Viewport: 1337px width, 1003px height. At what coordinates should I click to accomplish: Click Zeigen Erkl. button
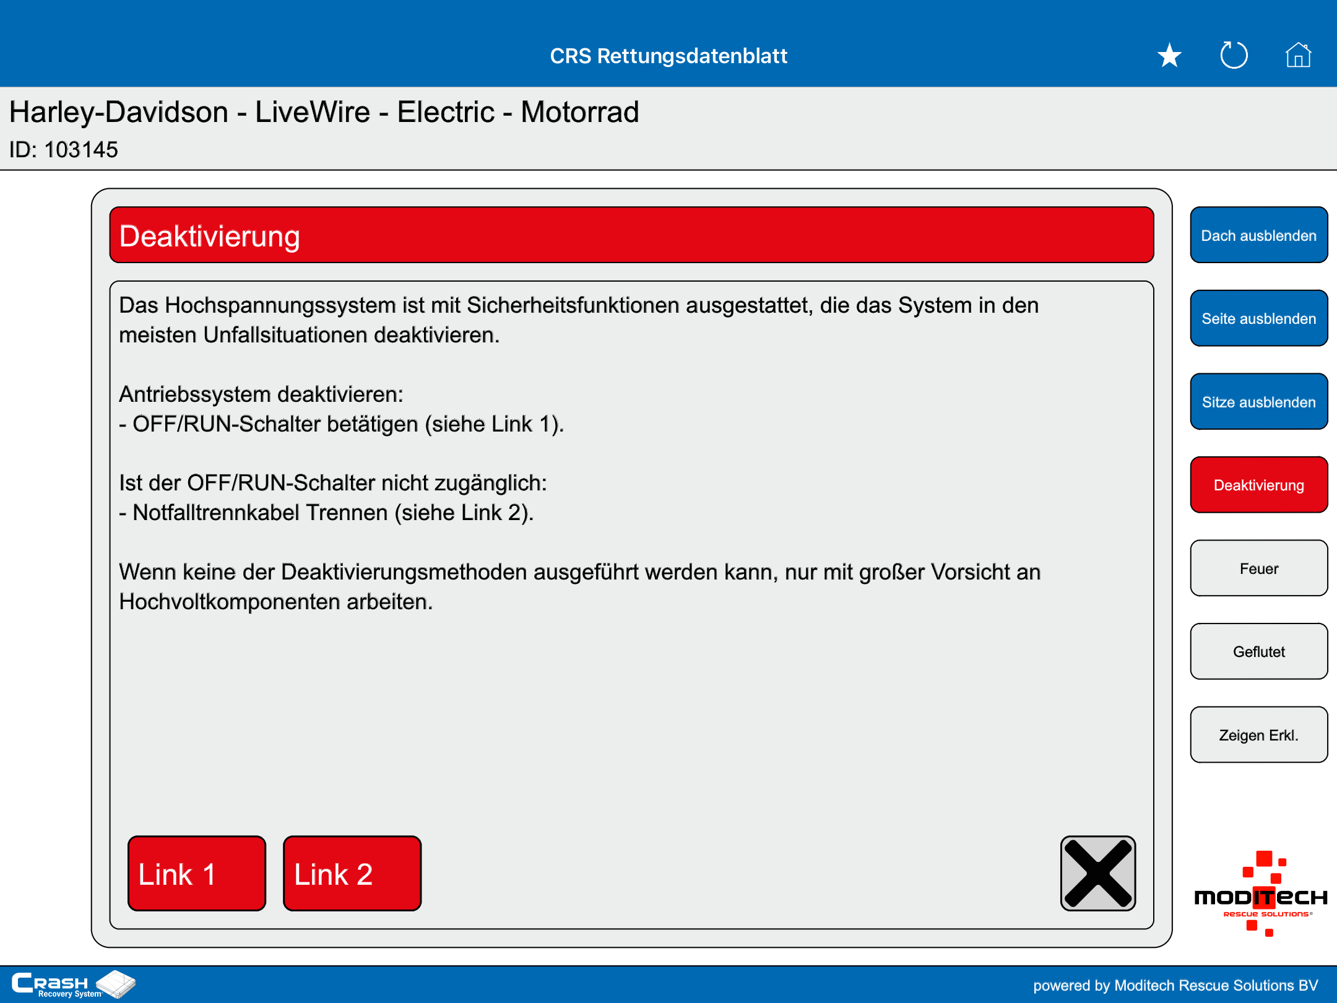click(x=1258, y=735)
